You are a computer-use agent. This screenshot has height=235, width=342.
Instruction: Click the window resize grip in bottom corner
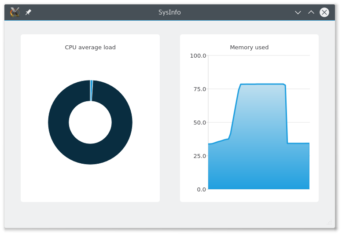click(329, 222)
